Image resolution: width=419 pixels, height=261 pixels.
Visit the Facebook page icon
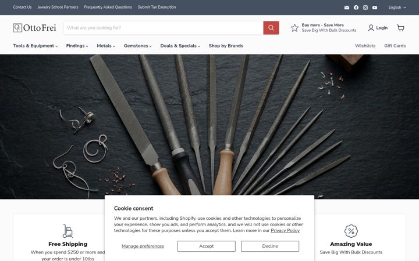pos(356,8)
